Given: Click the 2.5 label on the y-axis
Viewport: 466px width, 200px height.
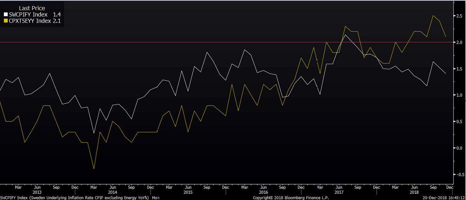Looking at the screenshot, I should (459, 16).
